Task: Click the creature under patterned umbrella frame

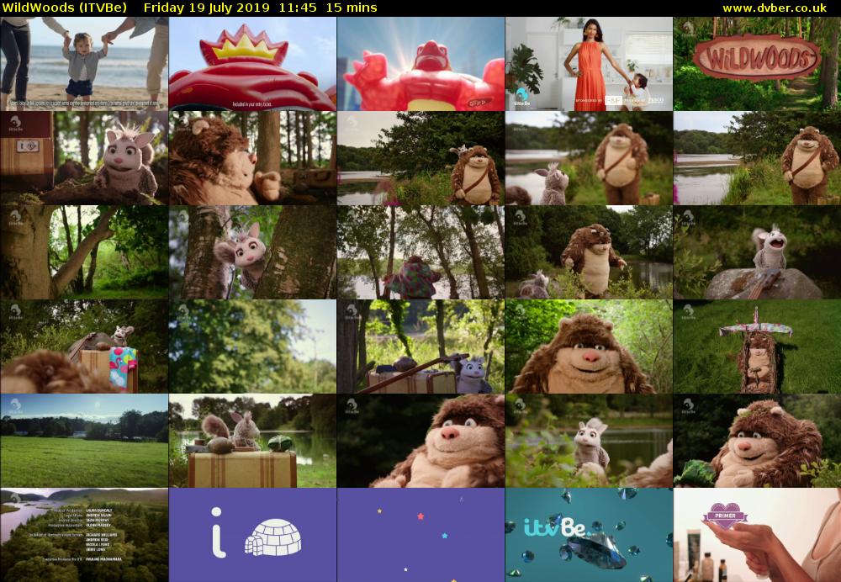Action: [757, 347]
